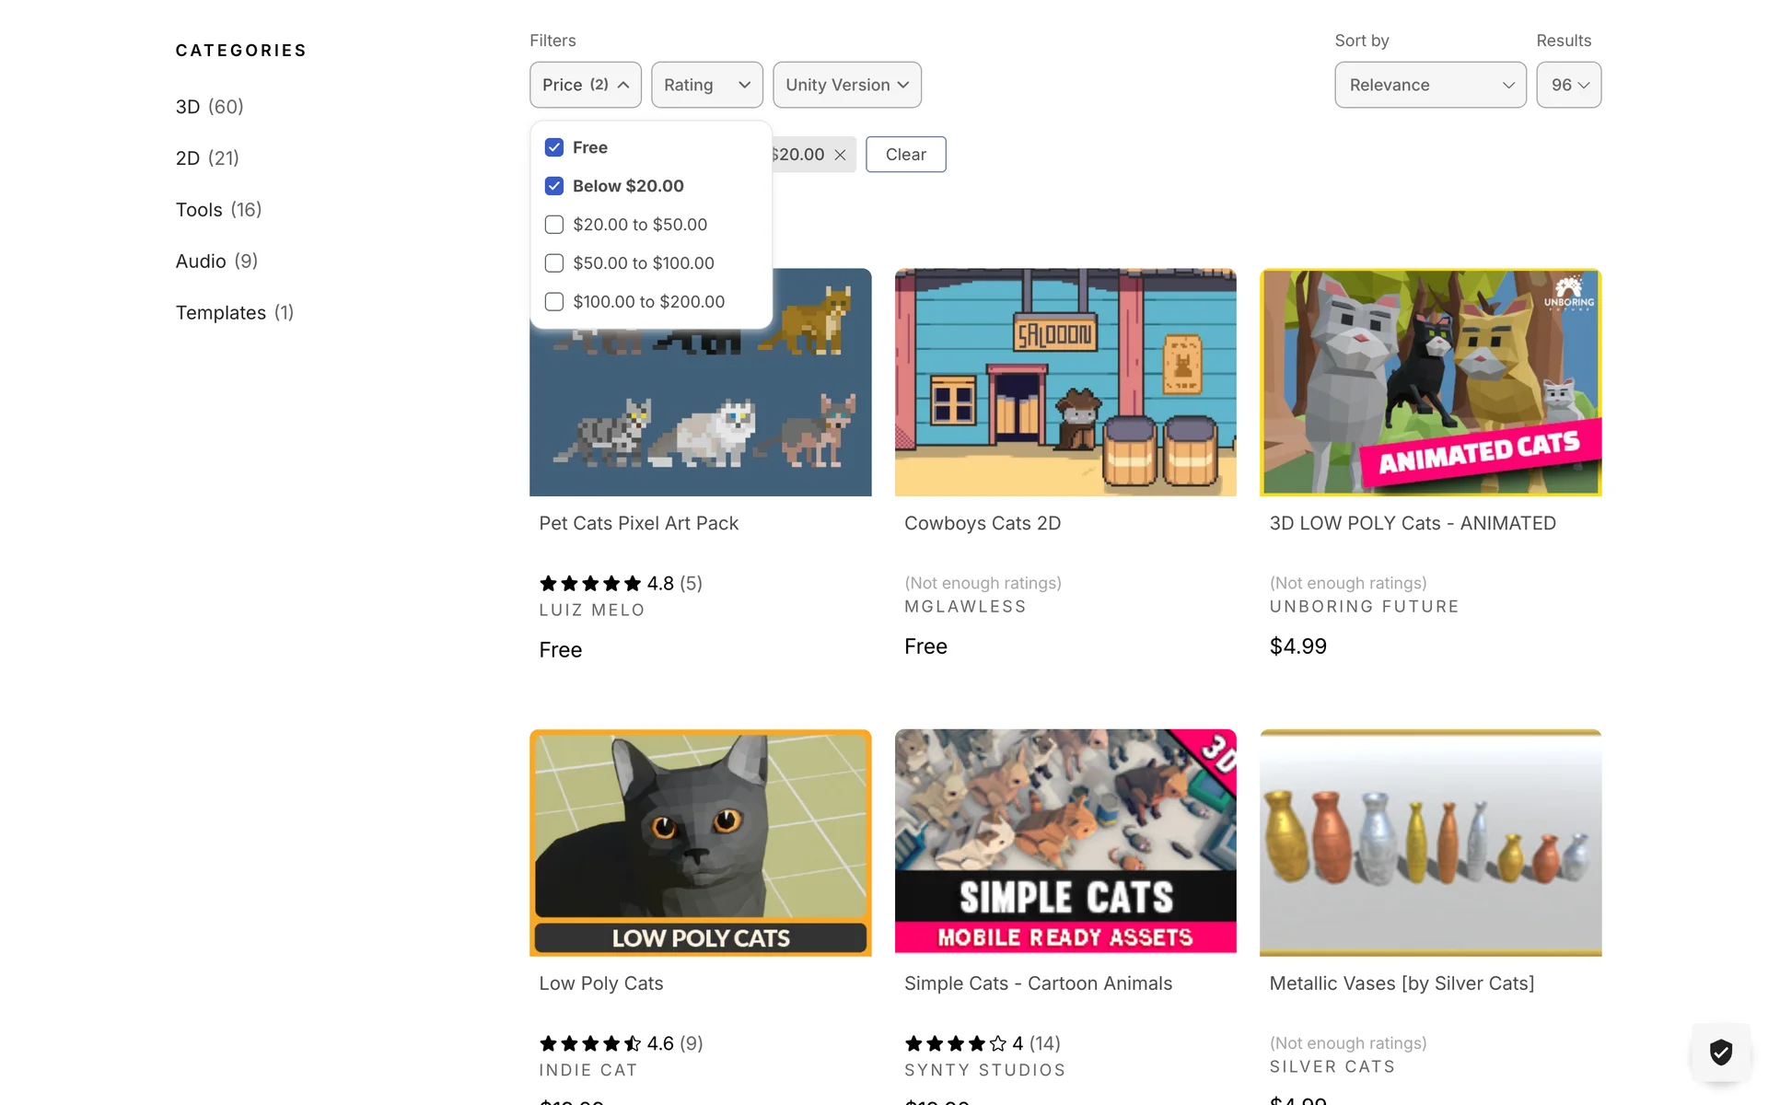
Task: Enable the $50.00 to $100.00 filter
Action: pyautogui.click(x=554, y=263)
